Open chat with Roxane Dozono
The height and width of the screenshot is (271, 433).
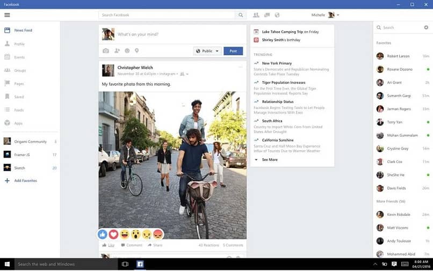pyautogui.click(x=403, y=69)
